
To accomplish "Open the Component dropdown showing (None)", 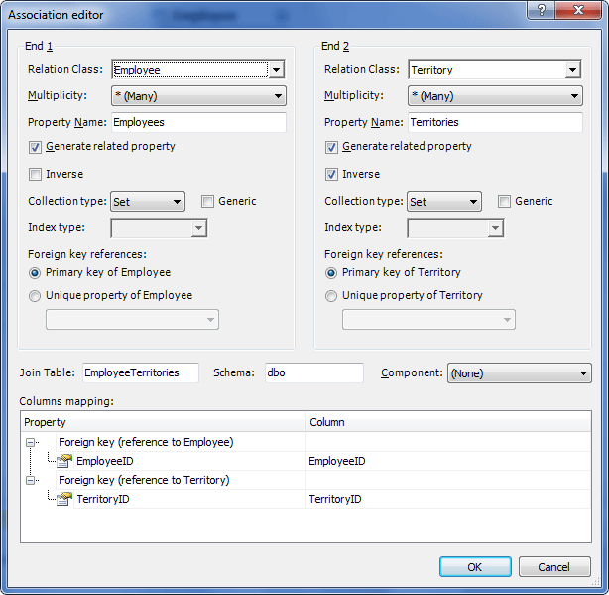I will (x=520, y=373).
